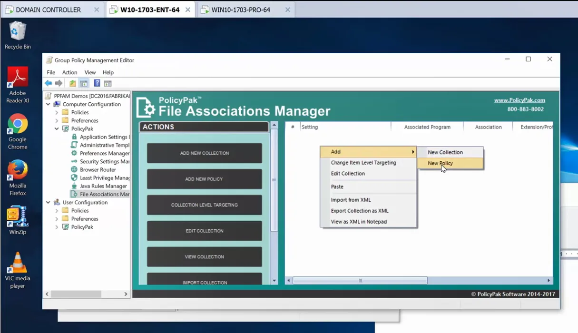578x333 pixels.
Task: Select Change Item Level Targeting
Action: click(x=368, y=163)
